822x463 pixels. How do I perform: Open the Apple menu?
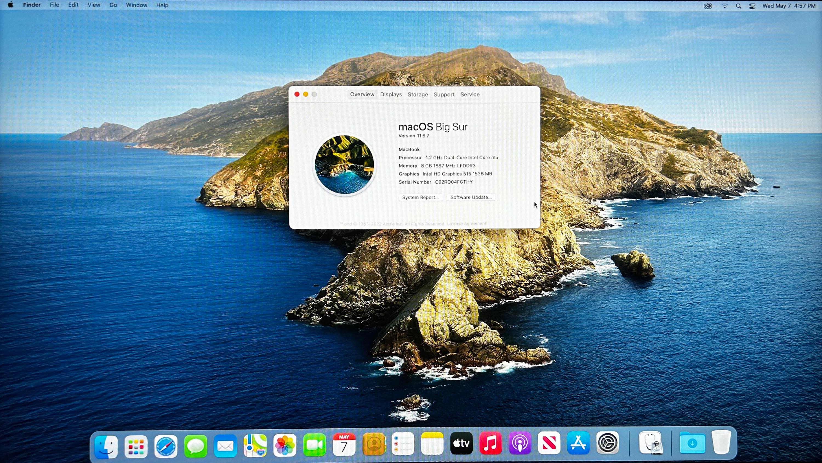tap(10, 5)
